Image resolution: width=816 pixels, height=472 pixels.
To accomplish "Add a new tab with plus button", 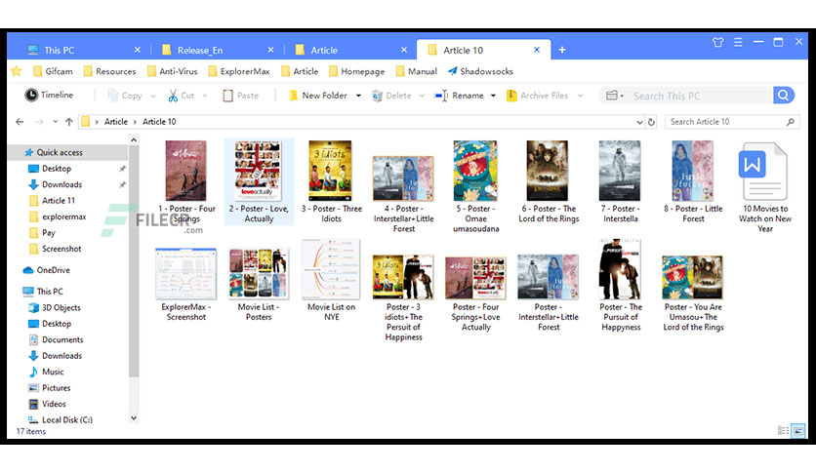I will click(x=562, y=50).
